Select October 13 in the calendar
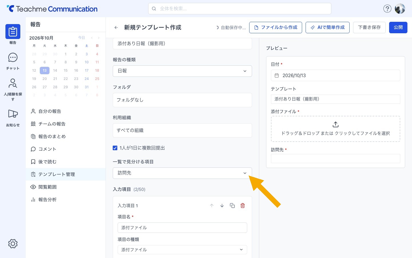The width and height of the screenshot is (412, 258). pyautogui.click(x=45, y=71)
